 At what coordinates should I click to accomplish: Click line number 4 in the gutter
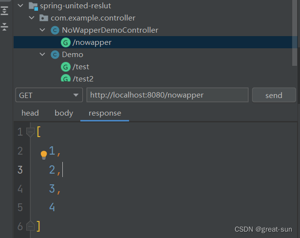point(20,189)
